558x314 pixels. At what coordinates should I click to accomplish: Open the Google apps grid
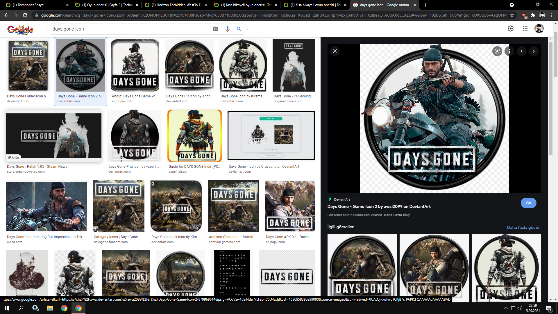click(x=525, y=28)
